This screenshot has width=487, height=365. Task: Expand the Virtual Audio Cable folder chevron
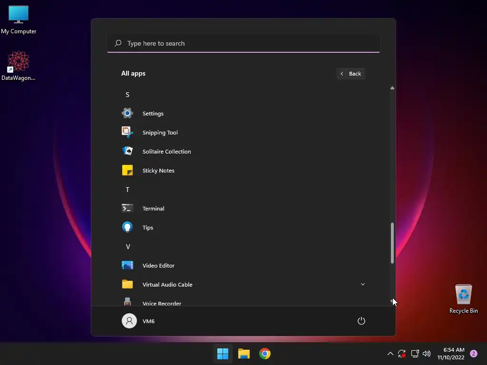363,284
